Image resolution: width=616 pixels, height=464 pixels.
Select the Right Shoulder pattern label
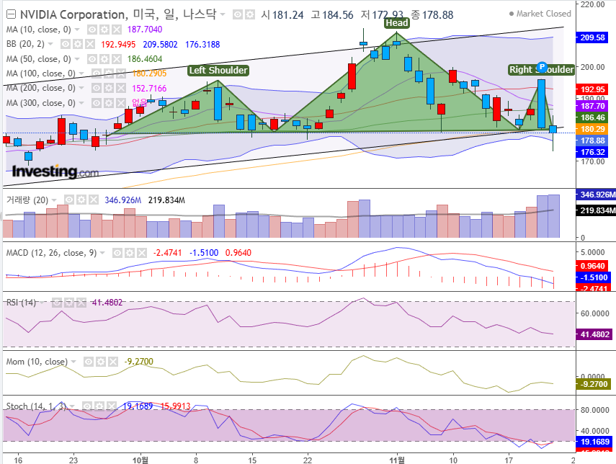(541, 70)
